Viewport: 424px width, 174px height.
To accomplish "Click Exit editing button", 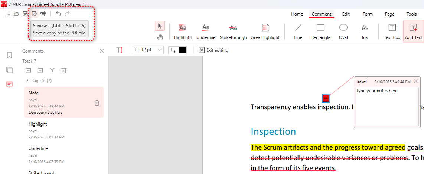I will (213, 50).
